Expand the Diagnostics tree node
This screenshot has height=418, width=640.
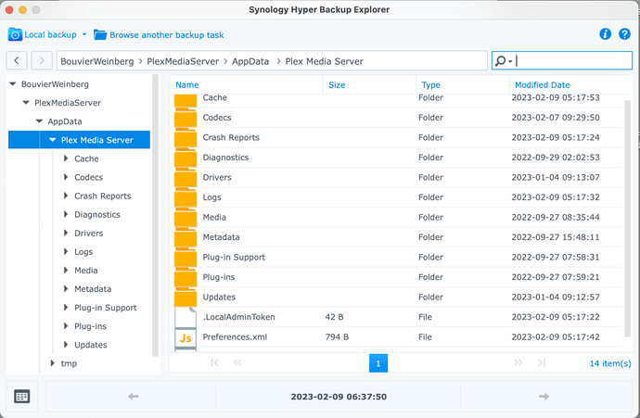click(x=66, y=214)
